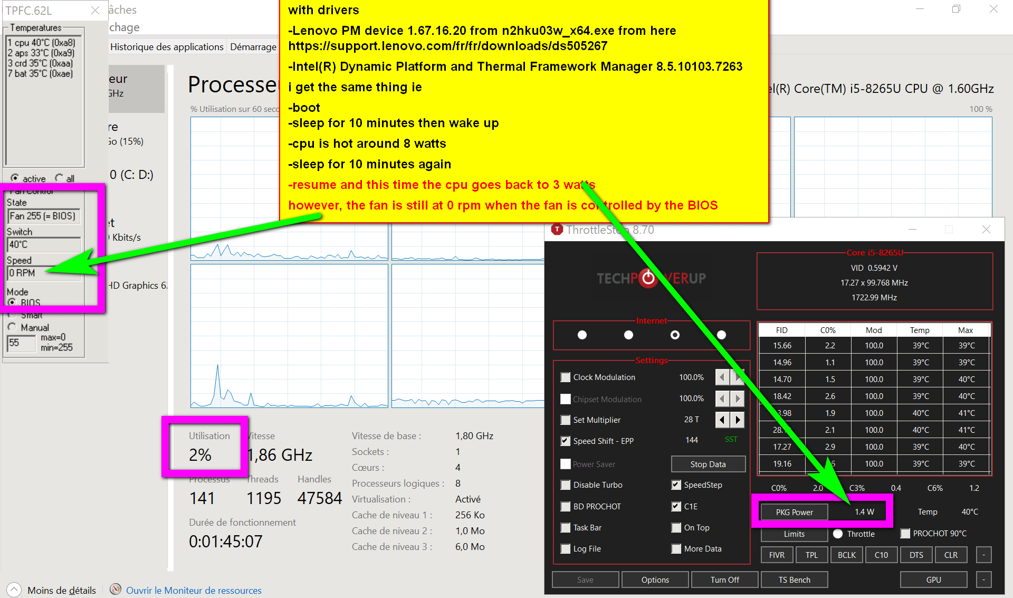1013x598 pixels.
Task: Collapse details with the Moins de détails chevron
Action: 14,590
